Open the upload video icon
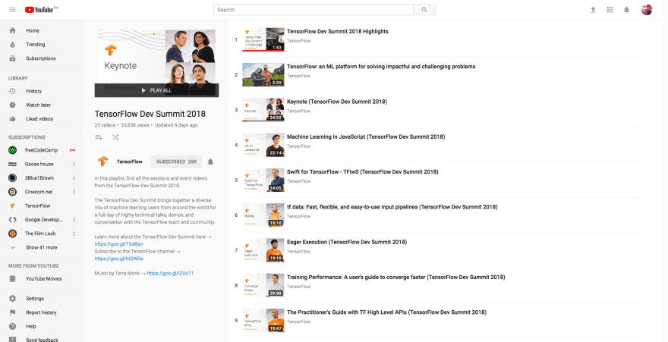The height and width of the screenshot is (342, 668). (593, 10)
